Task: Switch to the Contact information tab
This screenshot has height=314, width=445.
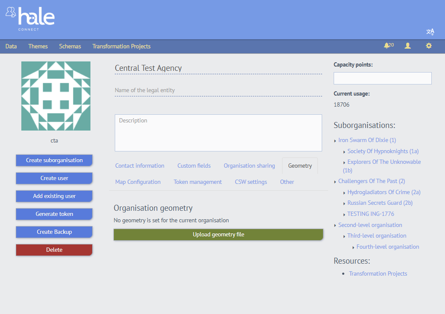Action: click(x=140, y=166)
